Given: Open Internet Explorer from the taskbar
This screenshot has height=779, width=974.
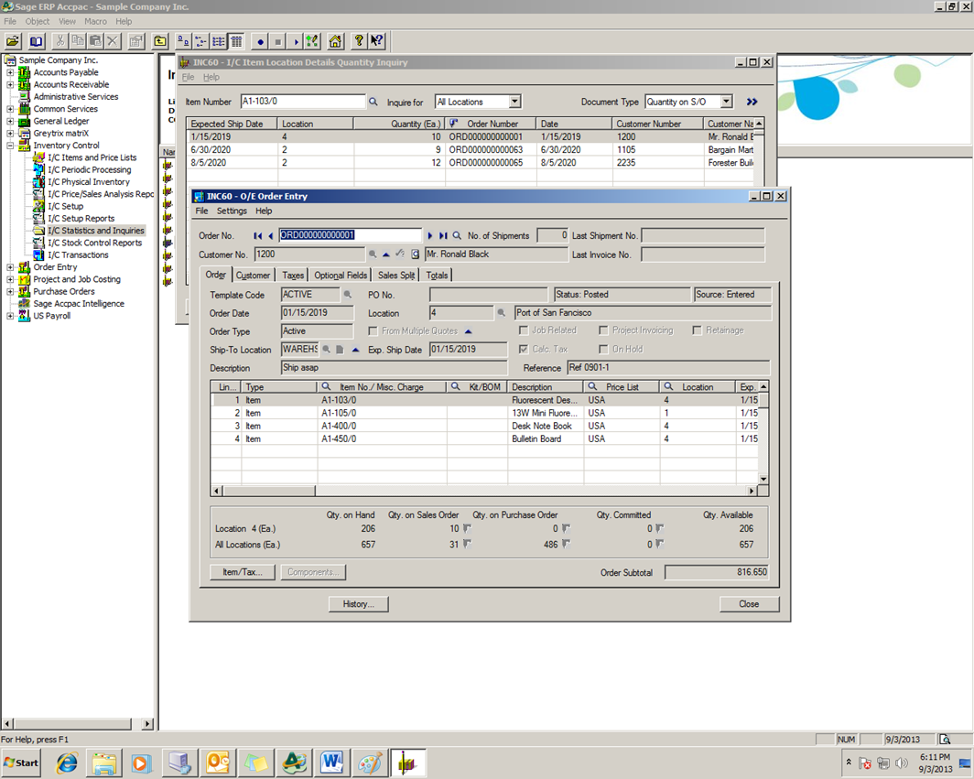Looking at the screenshot, I should tap(67, 763).
